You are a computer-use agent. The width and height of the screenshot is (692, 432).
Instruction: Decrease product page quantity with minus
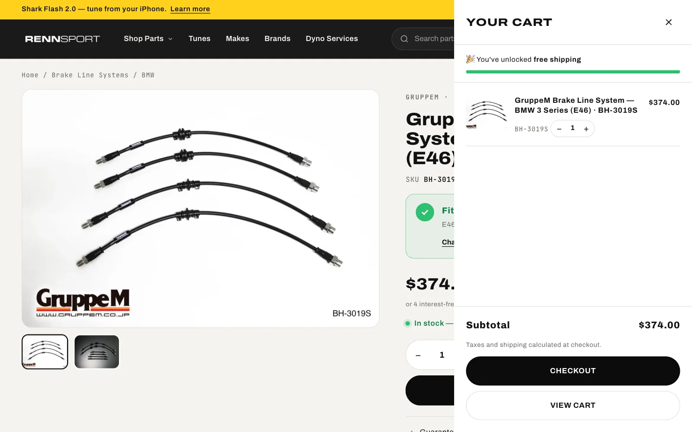coord(418,355)
